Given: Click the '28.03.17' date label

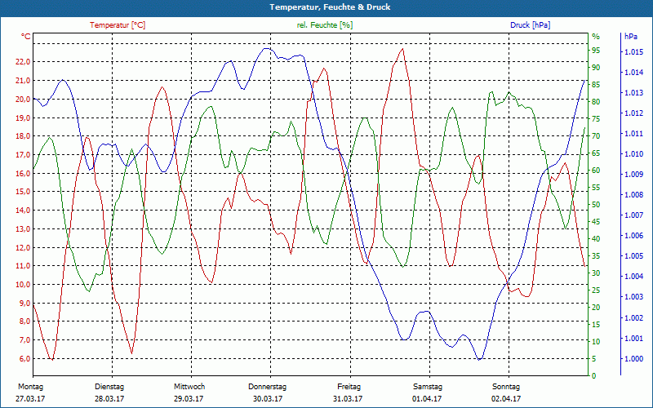Looking at the screenshot, I should click(109, 399).
